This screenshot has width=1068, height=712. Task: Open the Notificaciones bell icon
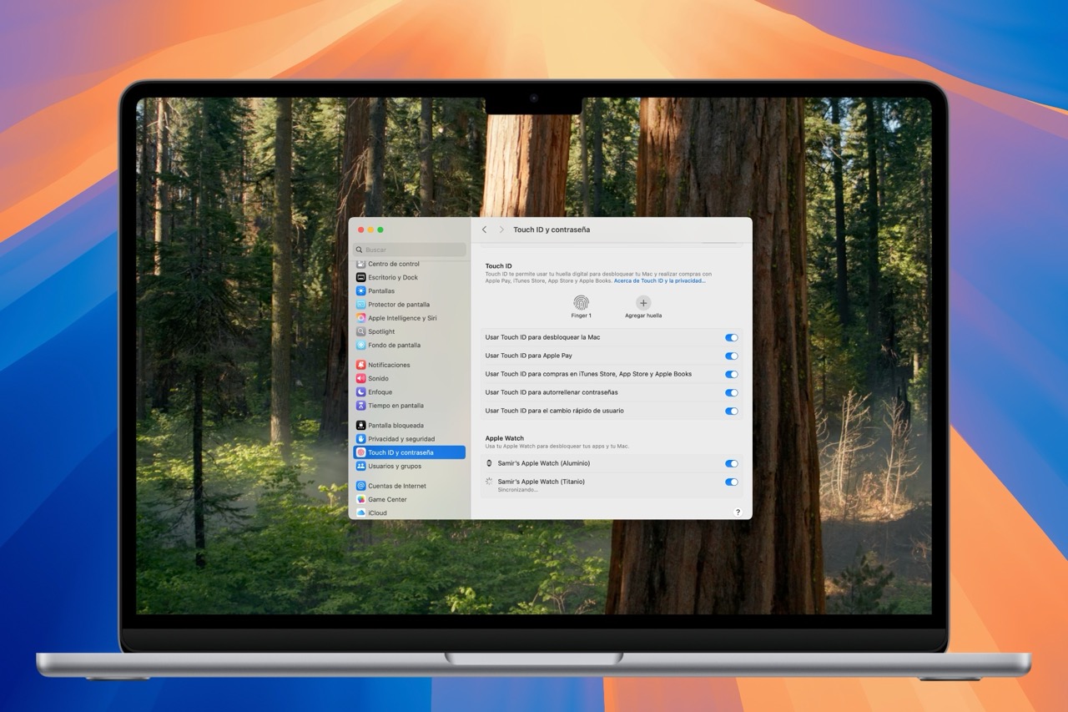point(360,365)
